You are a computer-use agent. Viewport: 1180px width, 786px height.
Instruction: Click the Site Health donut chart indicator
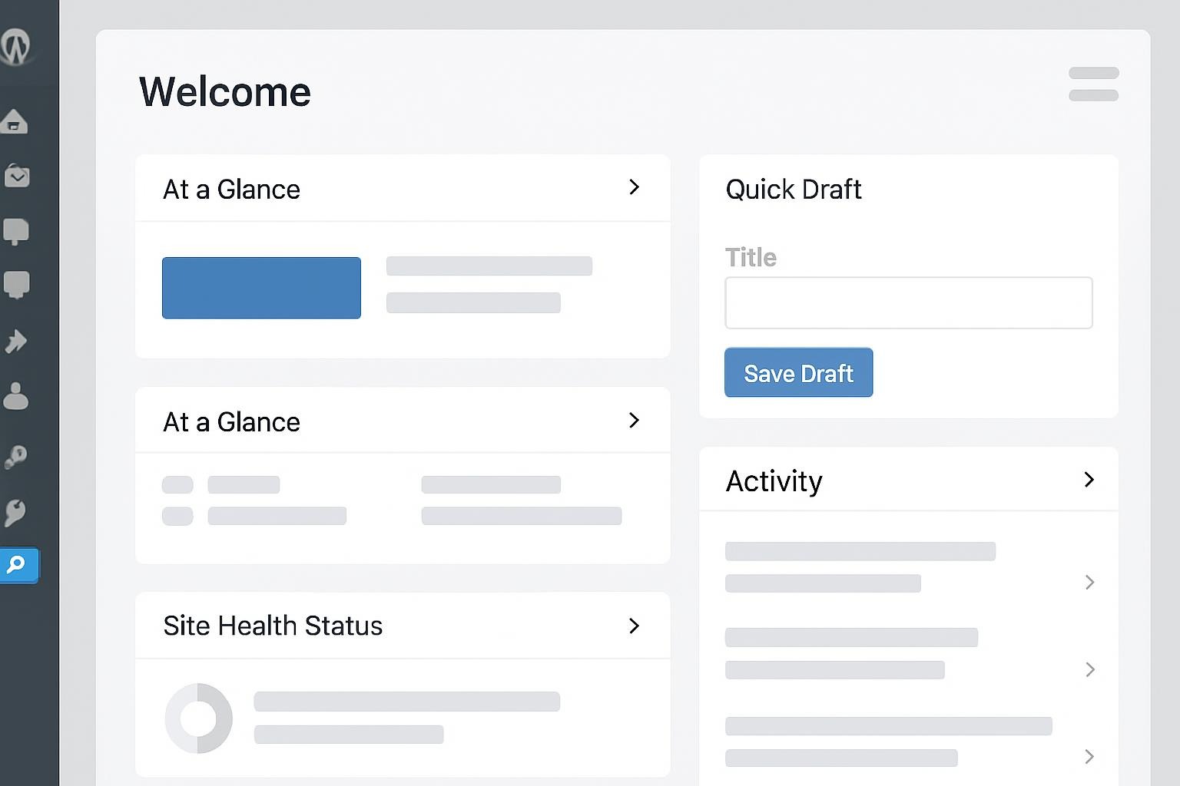point(198,718)
